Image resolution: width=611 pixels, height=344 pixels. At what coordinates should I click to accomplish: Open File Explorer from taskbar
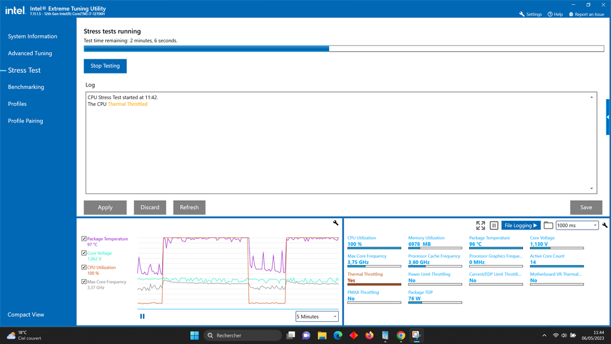pos(322,335)
